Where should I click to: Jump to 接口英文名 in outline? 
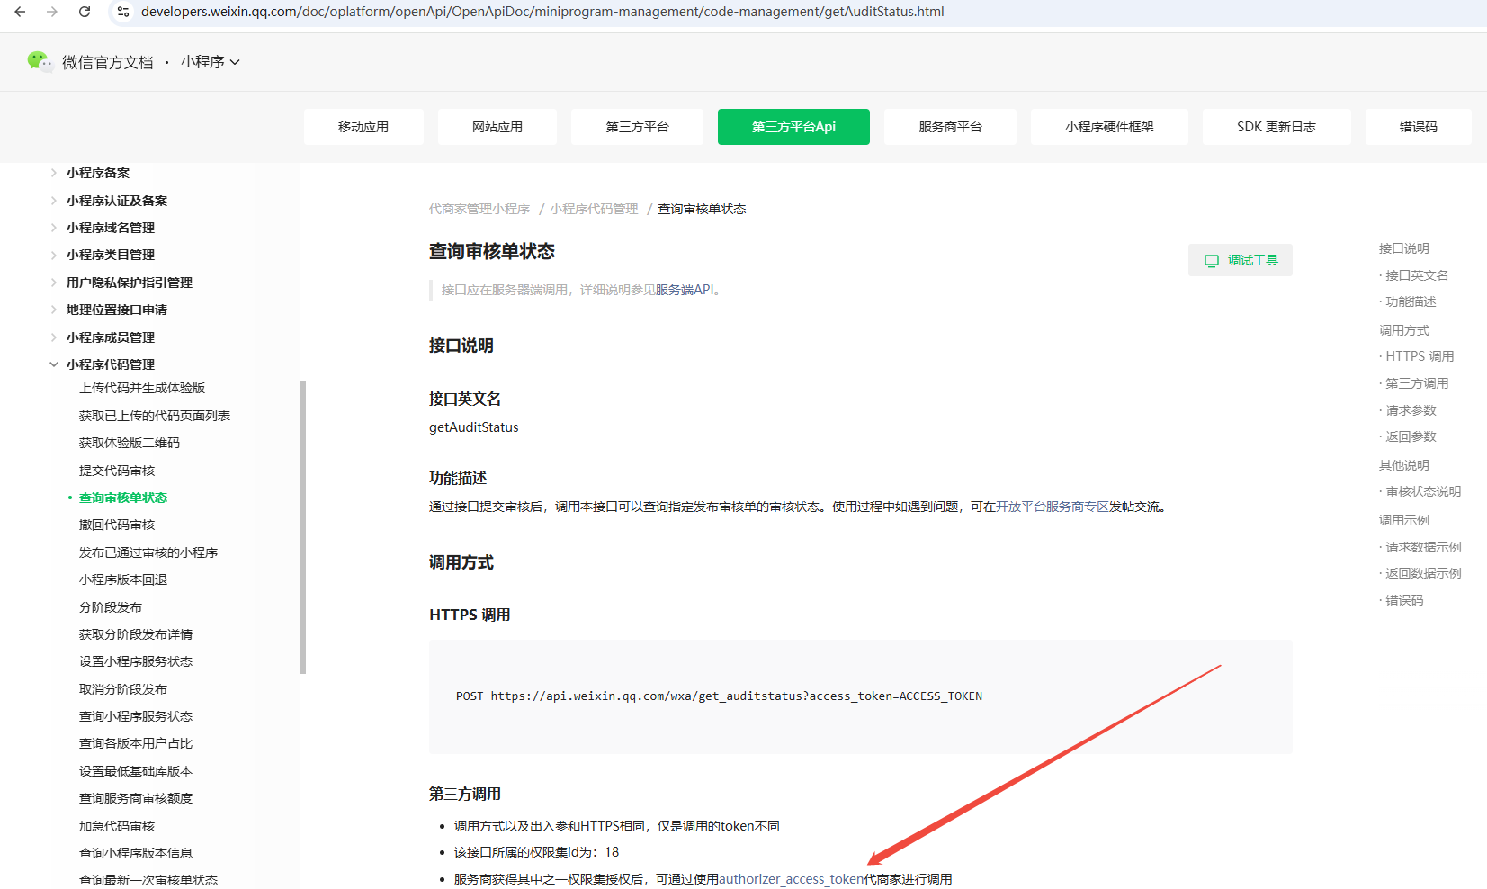pos(1417,275)
